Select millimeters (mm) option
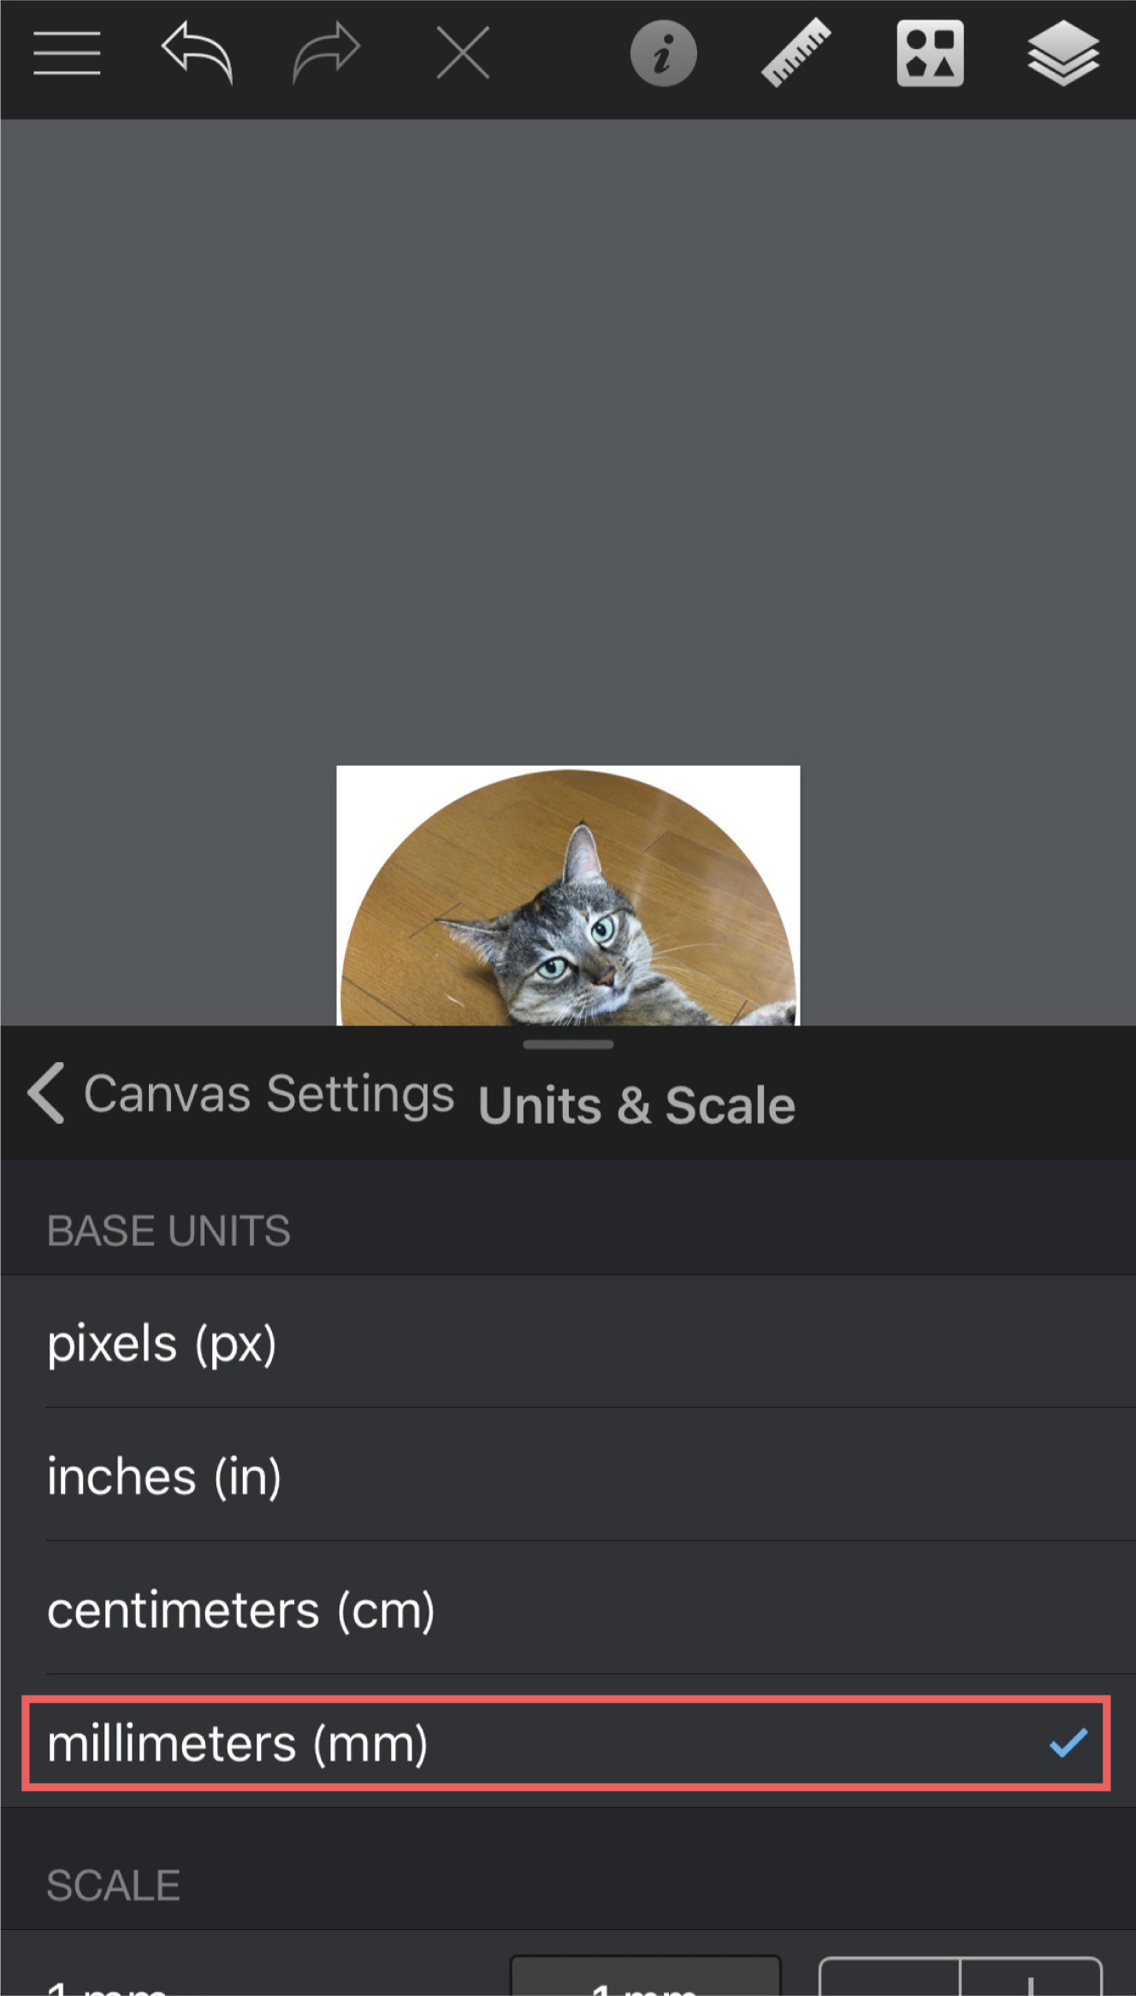 (x=566, y=1744)
